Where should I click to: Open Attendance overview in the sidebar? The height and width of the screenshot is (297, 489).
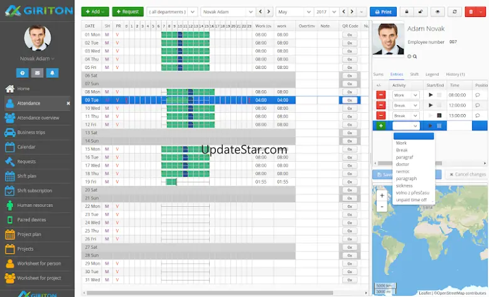coord(38,118)
